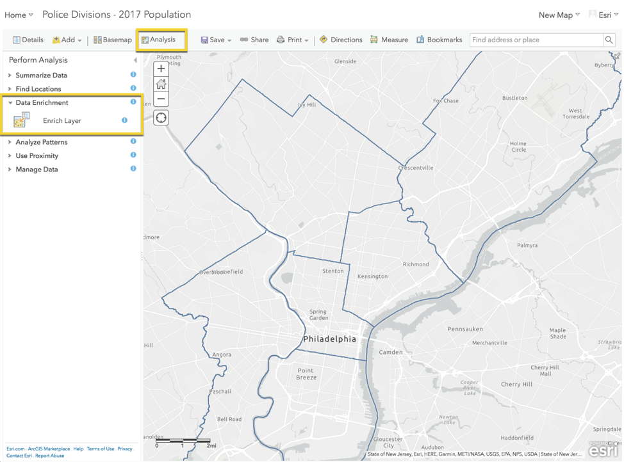The image size is (624, 462).
Task: Click the Spring Garden map label
Action: tap(318, 315)
